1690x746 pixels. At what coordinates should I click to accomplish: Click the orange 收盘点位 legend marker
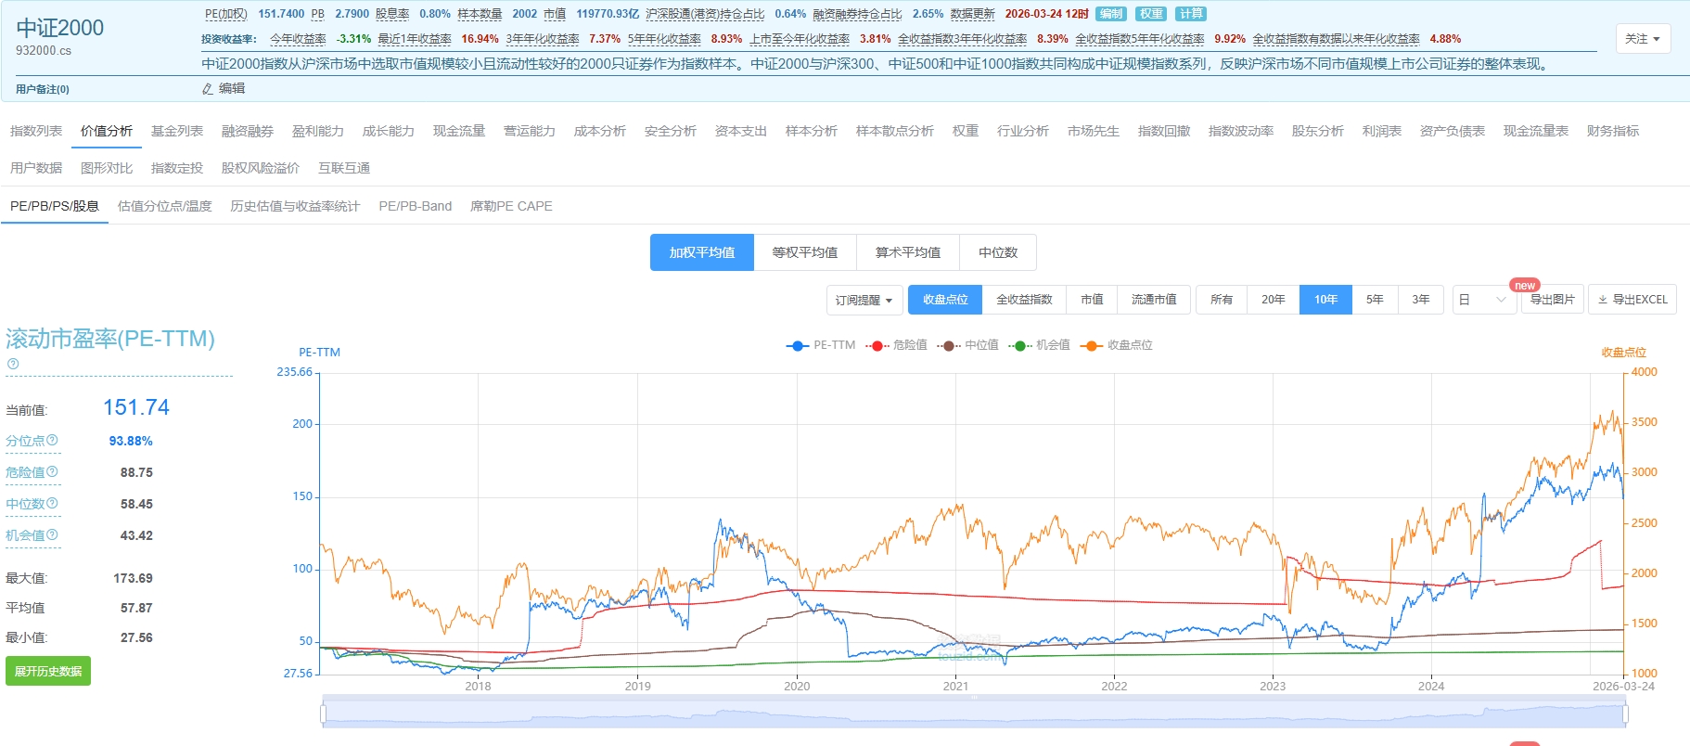1091,345
